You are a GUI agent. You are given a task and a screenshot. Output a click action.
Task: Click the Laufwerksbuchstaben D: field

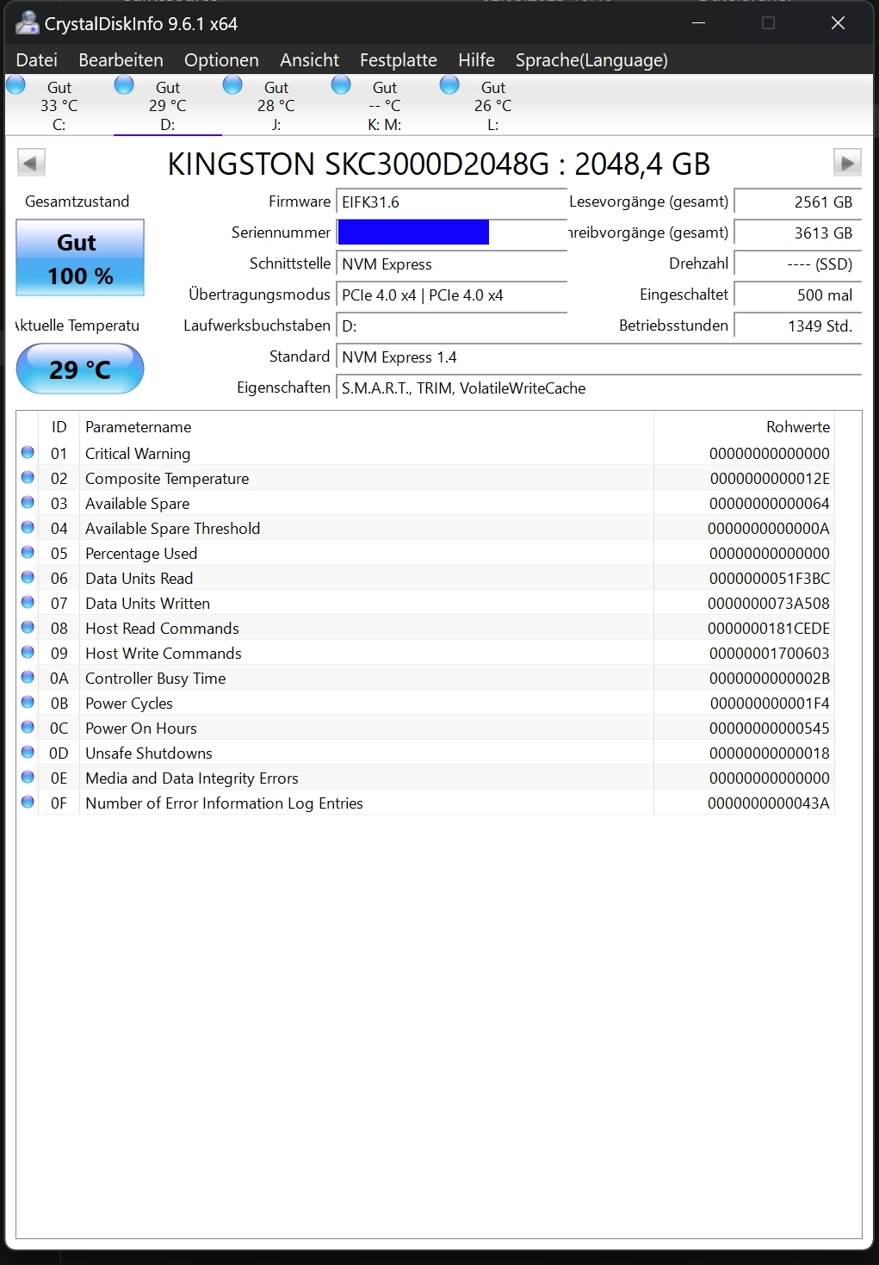(x=451, y=326)
